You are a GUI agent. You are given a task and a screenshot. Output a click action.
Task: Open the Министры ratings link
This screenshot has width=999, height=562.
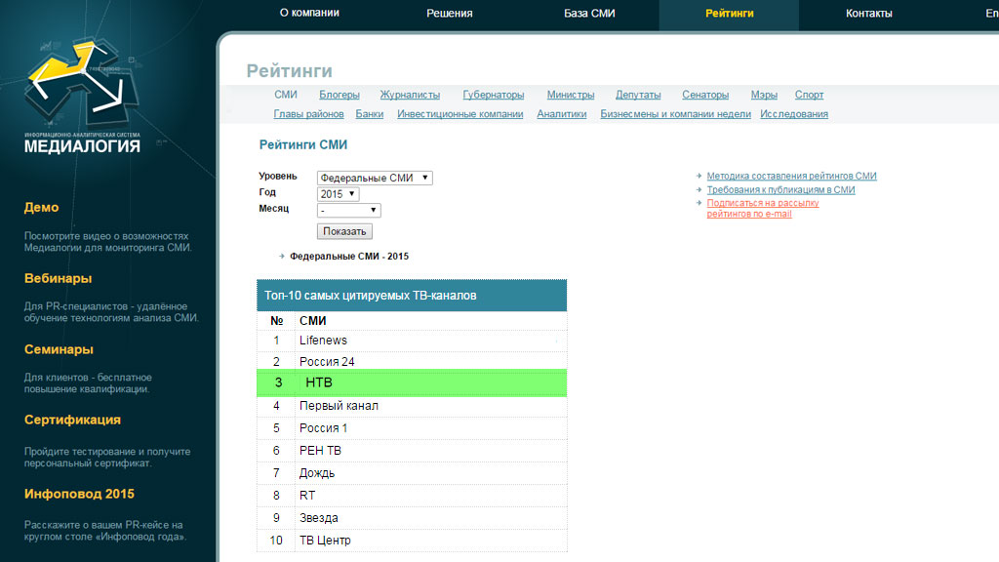click(x=570, y=95)
